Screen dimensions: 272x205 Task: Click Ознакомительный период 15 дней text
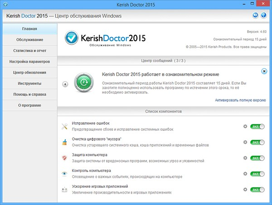[240, 39]
